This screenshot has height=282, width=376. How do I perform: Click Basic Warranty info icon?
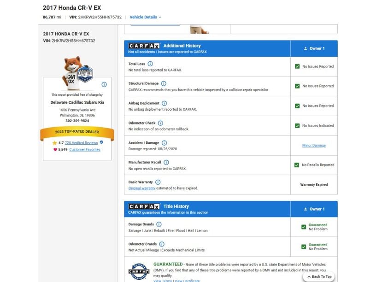pos(158,182)
